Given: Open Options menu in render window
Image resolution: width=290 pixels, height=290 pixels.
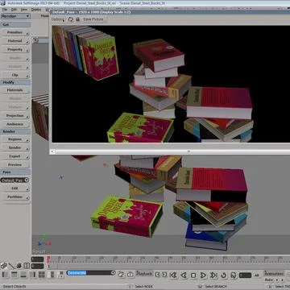Looking at the screenshot, I should pos(58,19).
